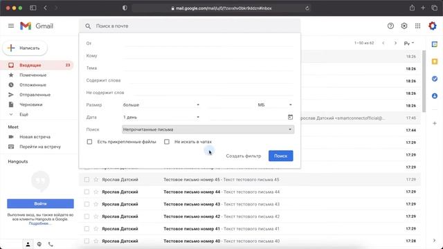443x249 pixels.
Task: Open a new Safari tab
Action: (x=423, y=8)
